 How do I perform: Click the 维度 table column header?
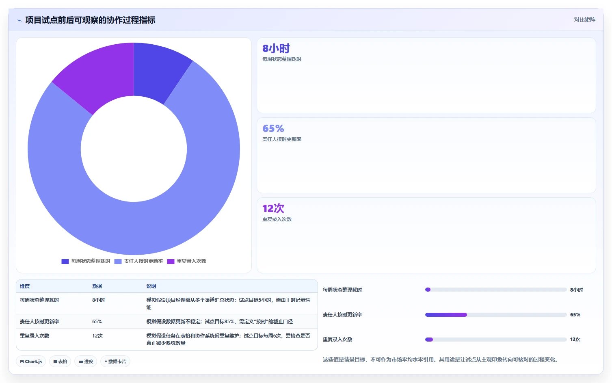pos(25,286)
